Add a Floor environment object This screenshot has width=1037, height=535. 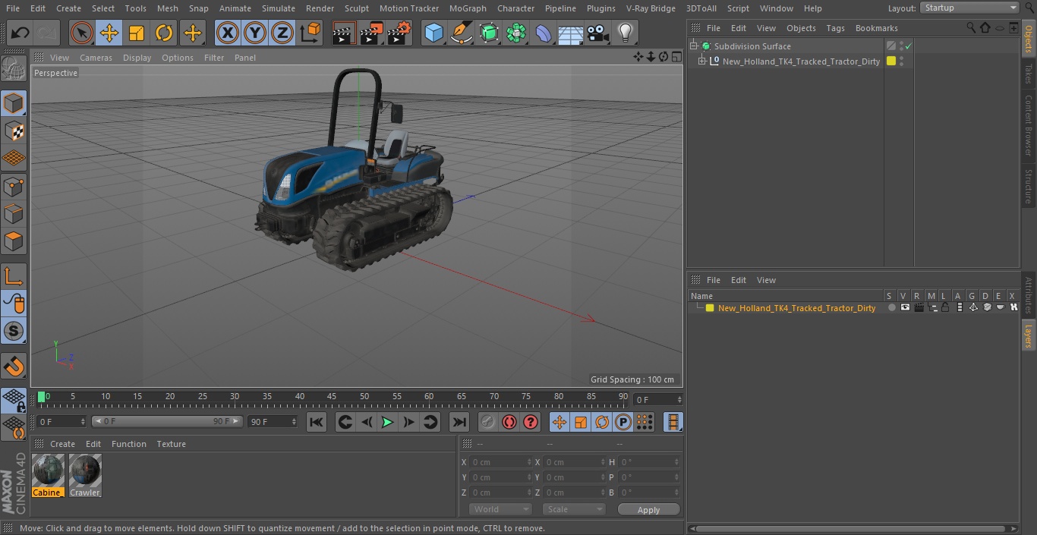click(x=571, y=33)
